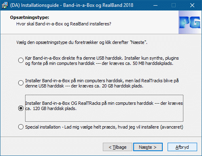The image size is (202, 156).
Task: Click the Opsætningstype heading text
Action: point(30,17)
